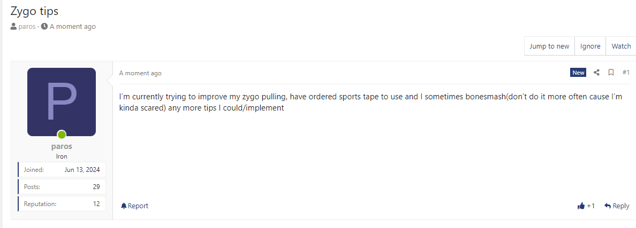Click the Posts count row
Viewport: 636px width, 228px height.
click(62, 187)
